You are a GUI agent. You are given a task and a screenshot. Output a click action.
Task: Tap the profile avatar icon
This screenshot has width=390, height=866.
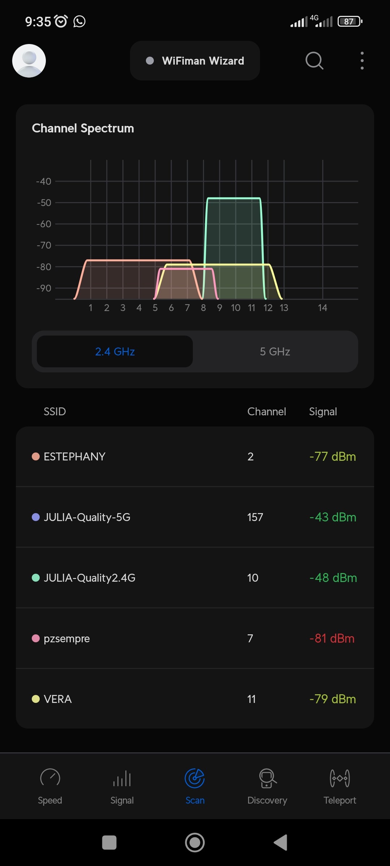(29, 61)
